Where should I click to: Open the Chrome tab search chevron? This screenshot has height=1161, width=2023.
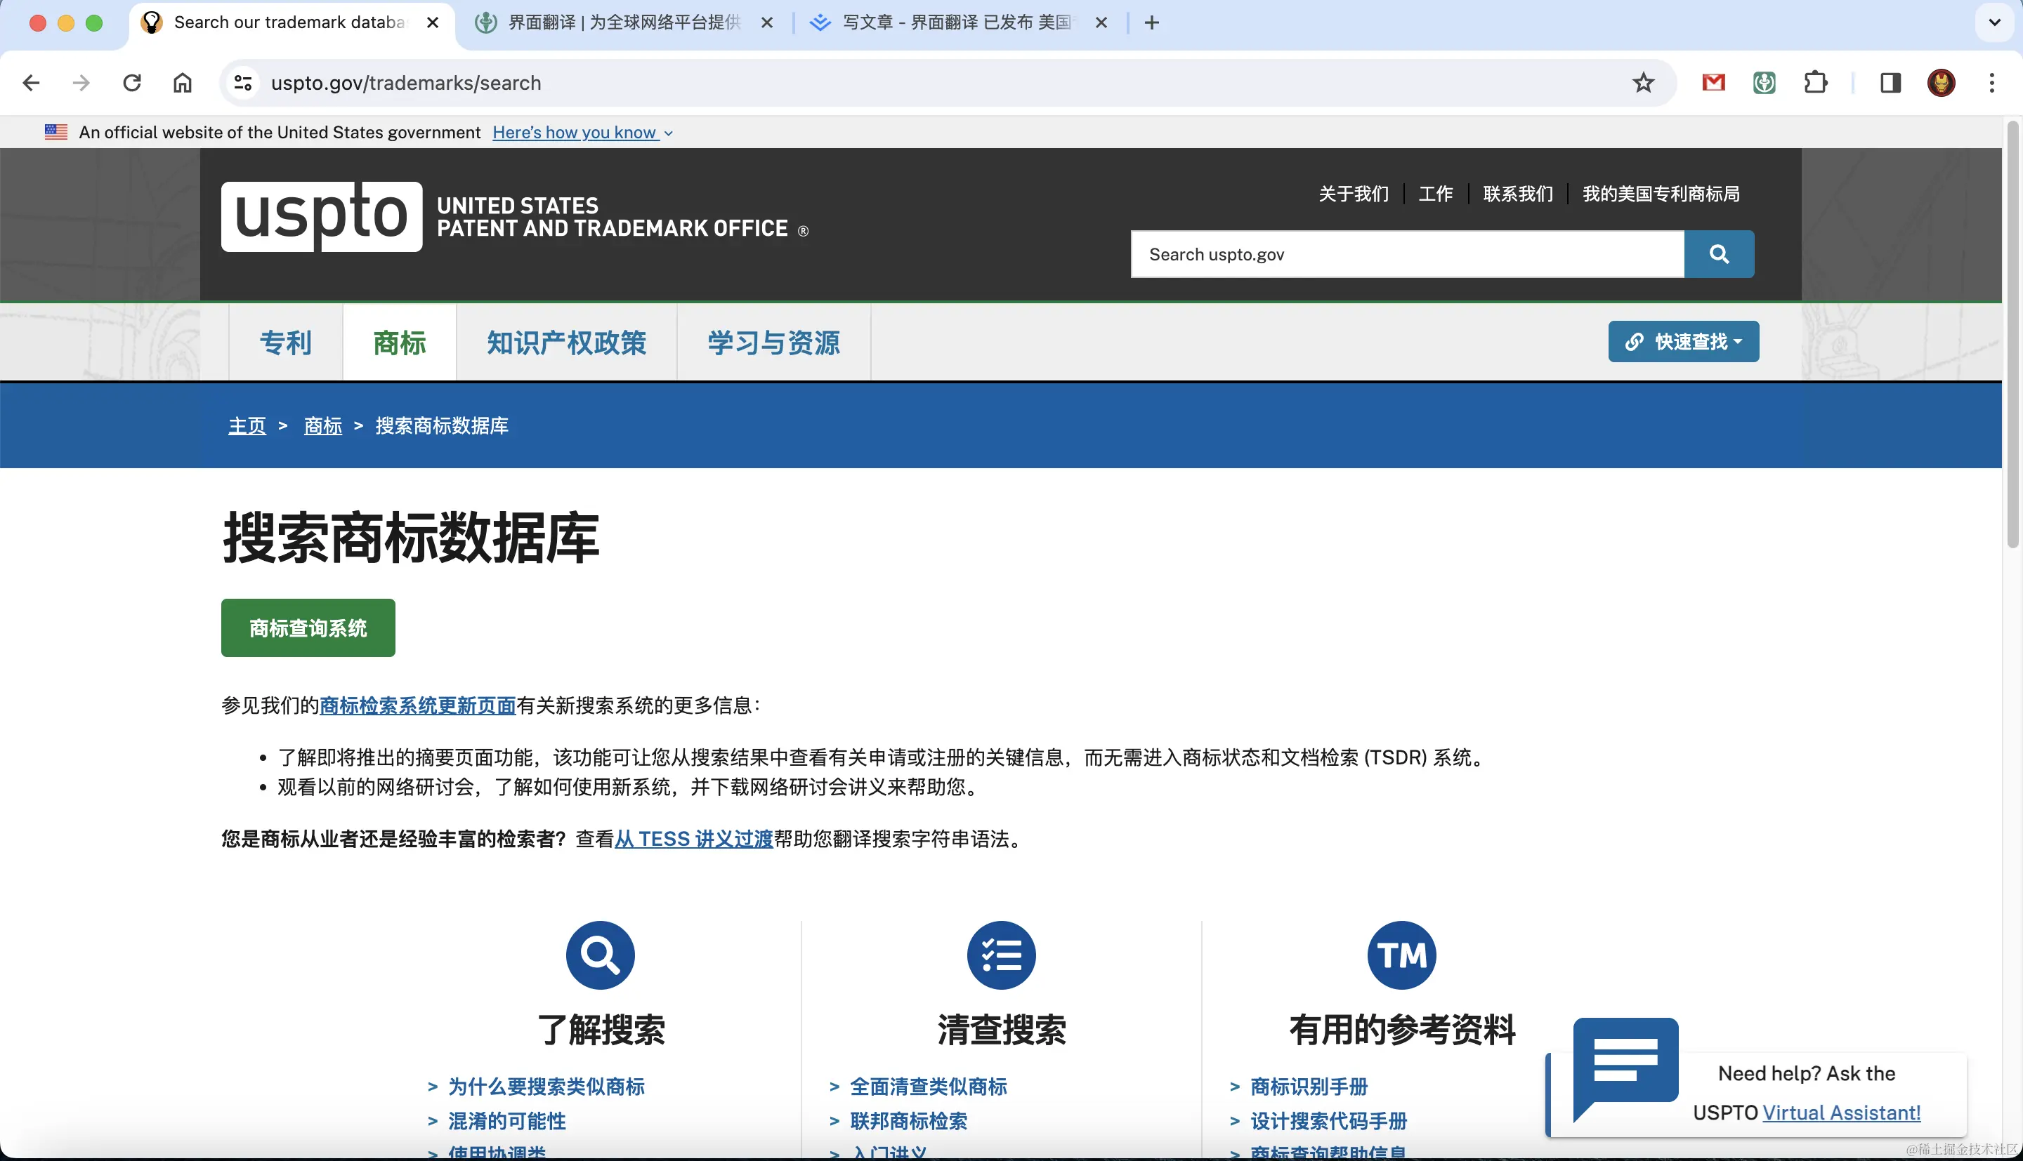tap(1993, 22)
